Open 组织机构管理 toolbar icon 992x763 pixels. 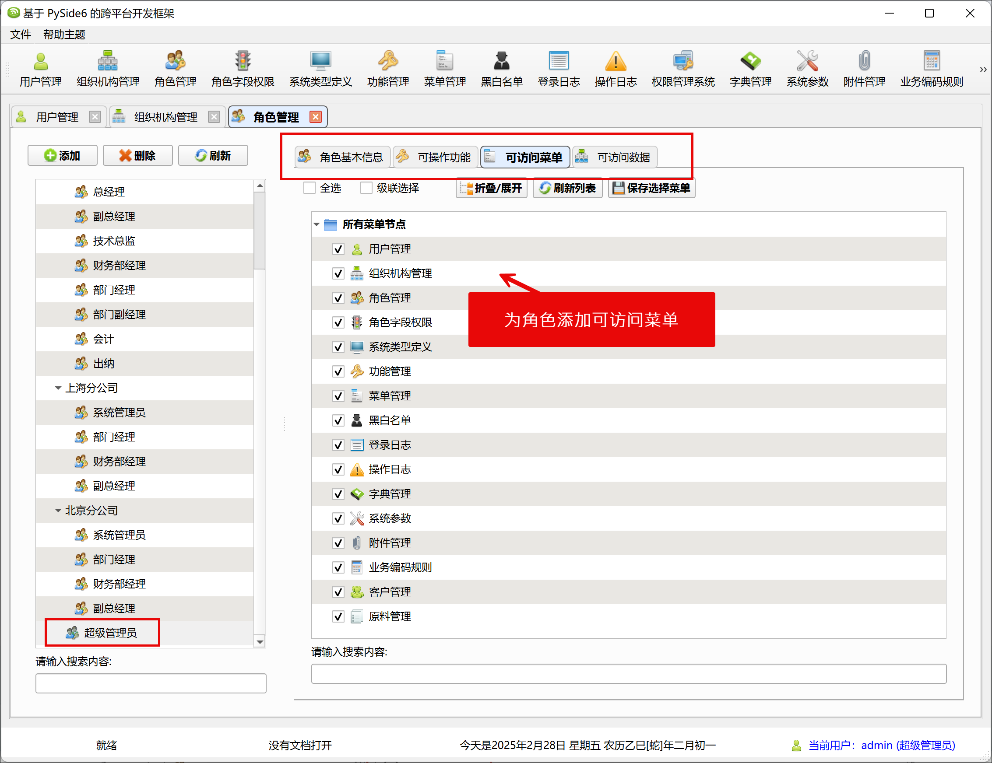coord(108,69)
